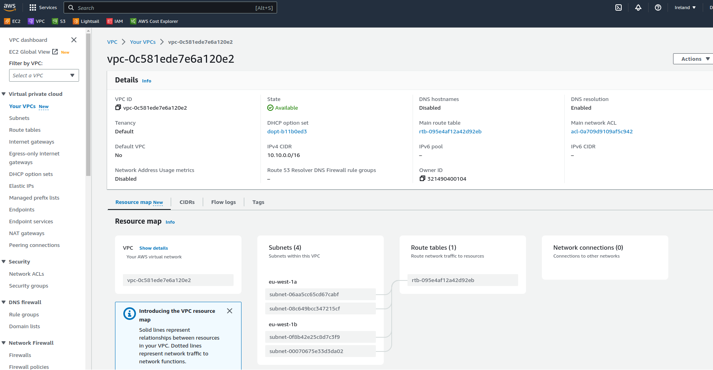Go to Managed prefix lists

click(34, 198)
